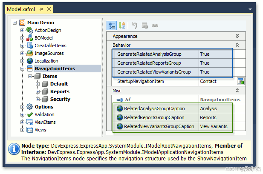Click the Alphabetical sort toolbar icon
Viewport: 263px width, 174px height.
(x=122, y=26)
